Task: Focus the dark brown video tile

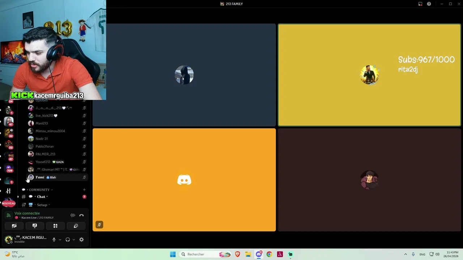Action: [369, 180]
